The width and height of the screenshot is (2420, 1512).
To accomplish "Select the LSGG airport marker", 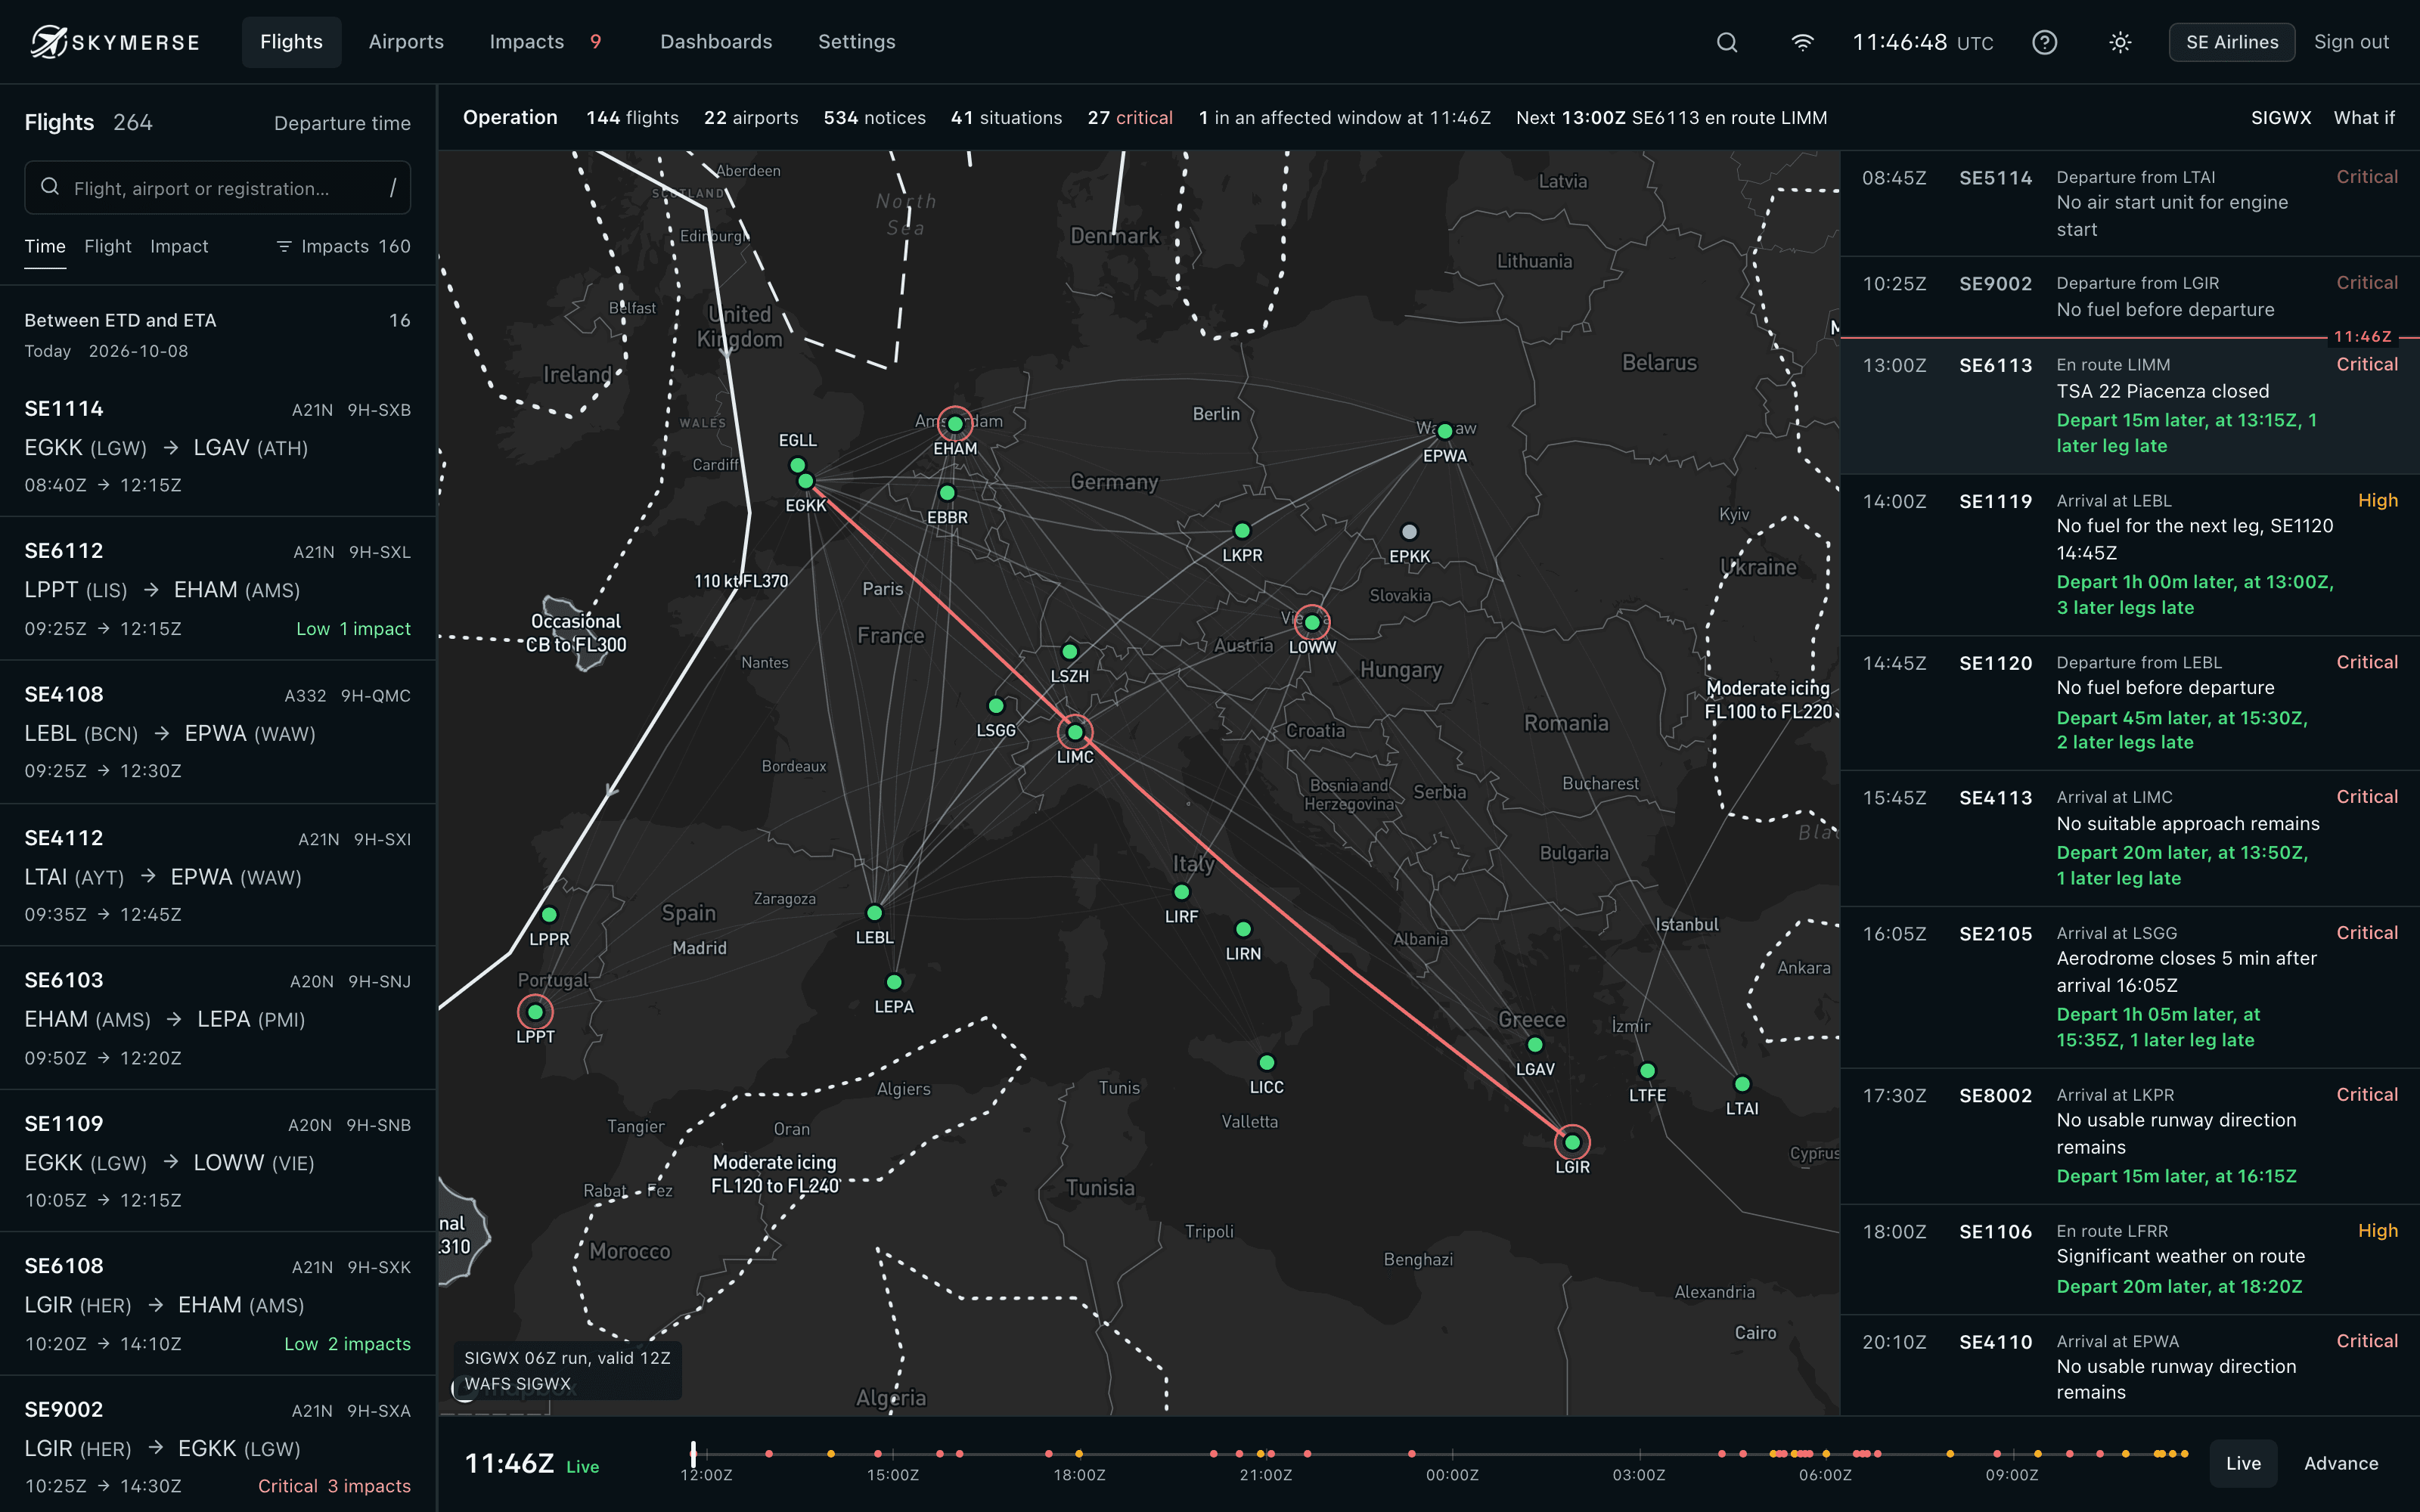I will 996,706.
